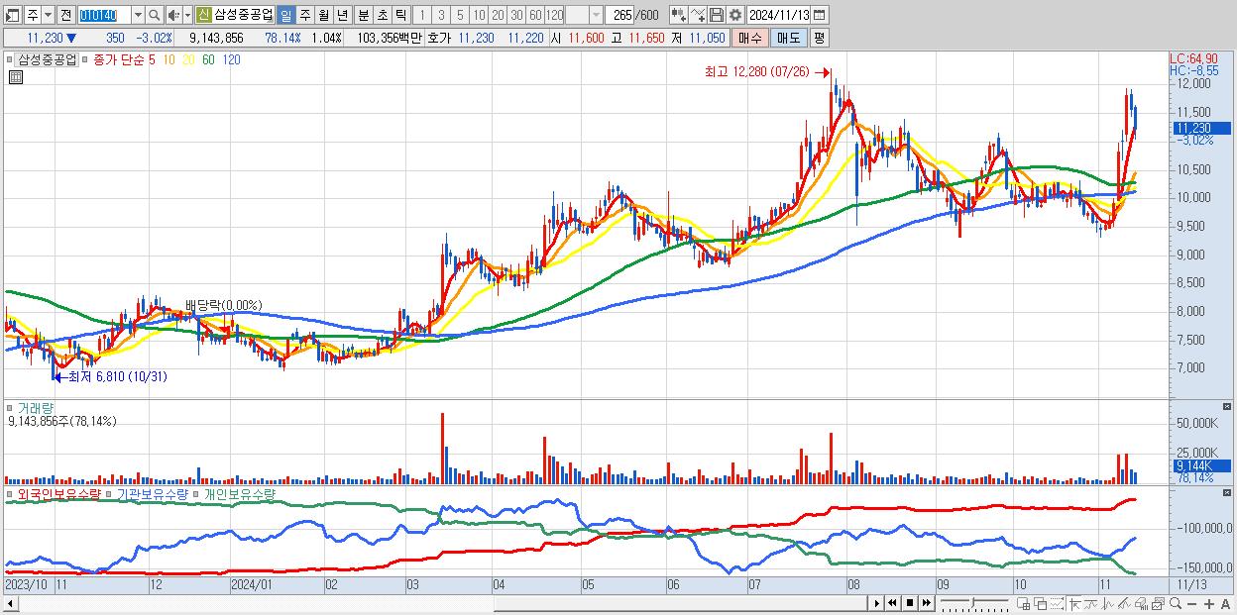Select the 20 interval button
Viewport: 1237px width, 615px height.
click(498, 15)
